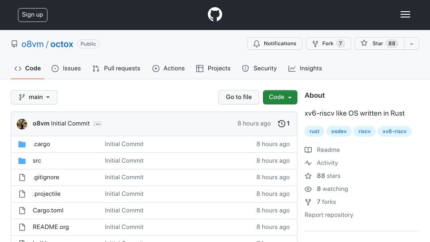
Task: Open the 8 watching link
Action: coord(332,189)
